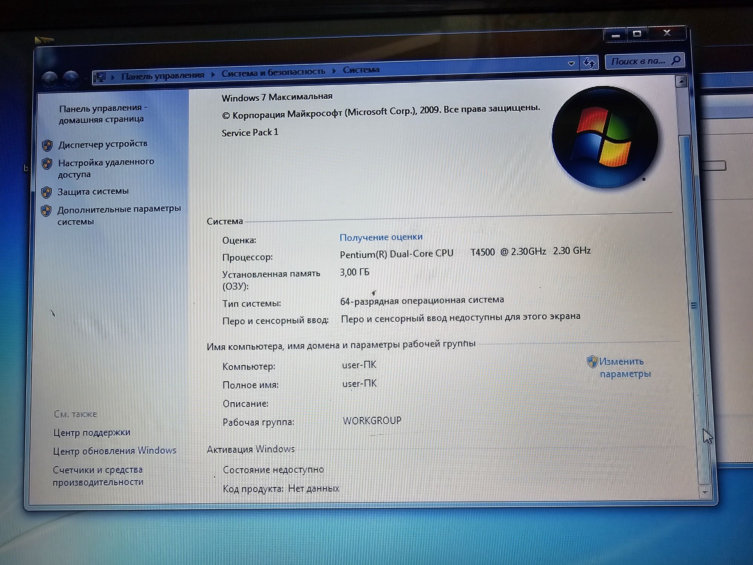Viewport: 753px width, 565px height.
Task: Open Защита системы settings
Action: tap(93, 192)
